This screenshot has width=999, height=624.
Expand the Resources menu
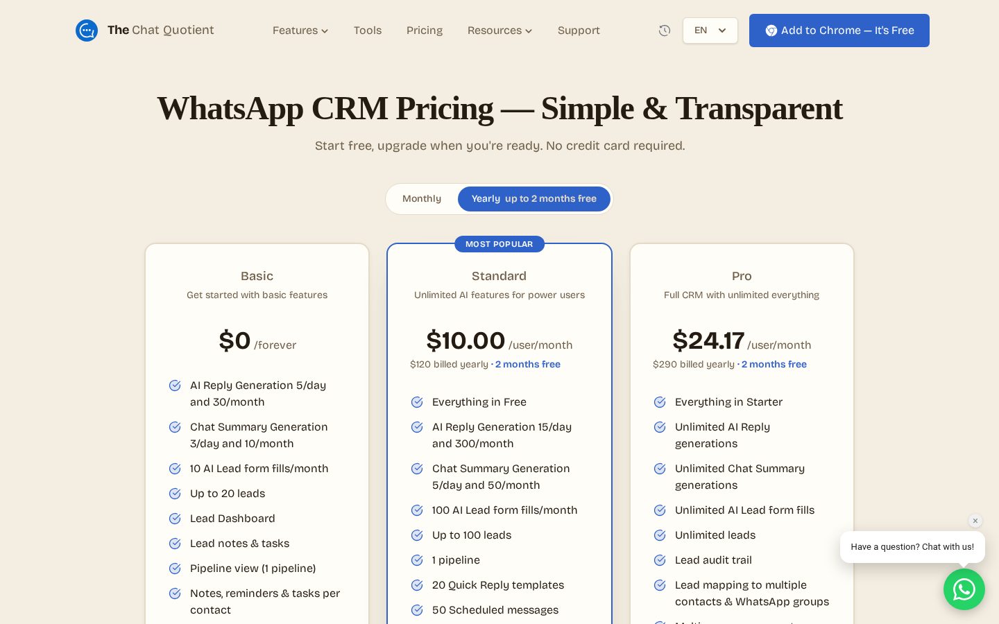coord(499,31)
